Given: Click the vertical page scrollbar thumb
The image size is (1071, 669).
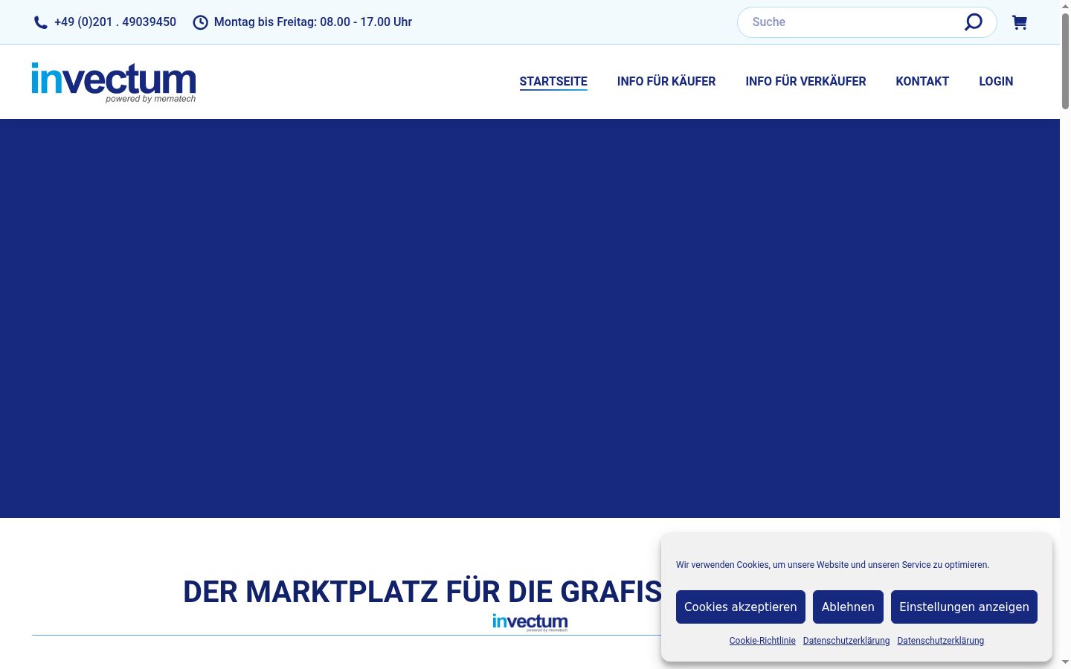Looking at the screenshot, I should coord(1065,61).
